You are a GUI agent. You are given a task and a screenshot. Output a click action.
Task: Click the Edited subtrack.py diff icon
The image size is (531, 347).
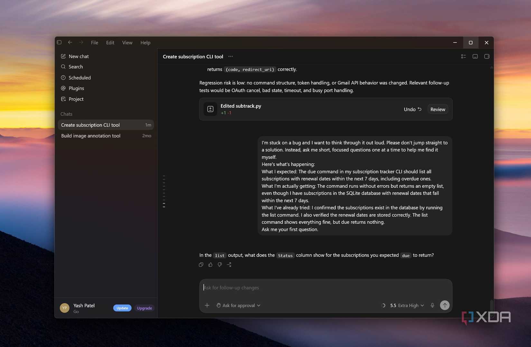210,109
